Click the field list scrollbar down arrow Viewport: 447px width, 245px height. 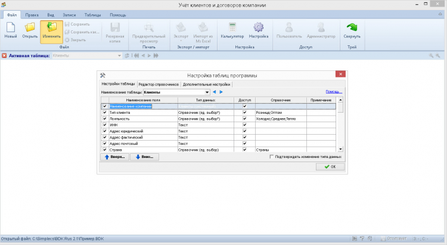point(341,149)
